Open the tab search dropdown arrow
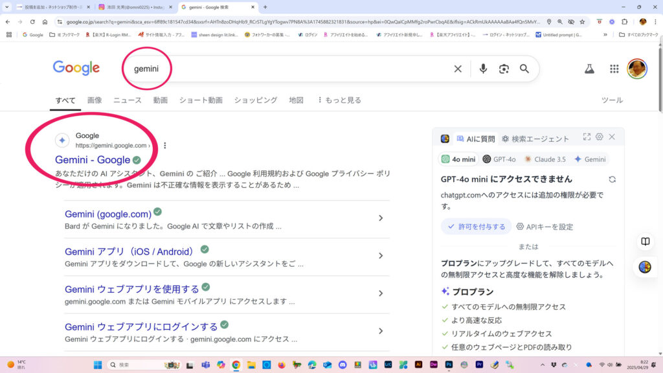663x373 pixels. (6, 6)
